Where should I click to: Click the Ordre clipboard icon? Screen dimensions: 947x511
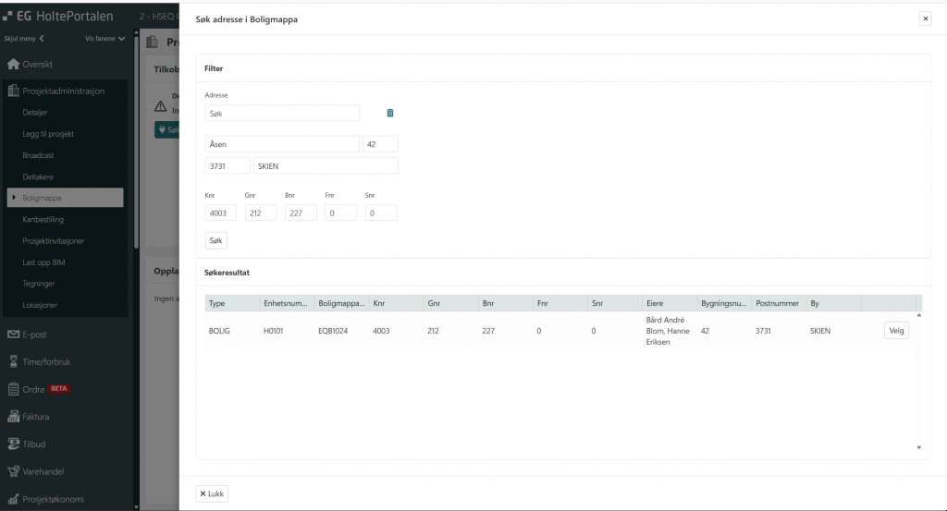13,389
